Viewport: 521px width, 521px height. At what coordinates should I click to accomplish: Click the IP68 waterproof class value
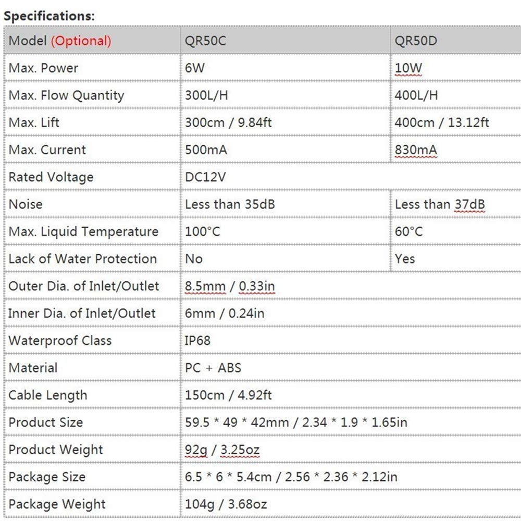coord(198,340)
